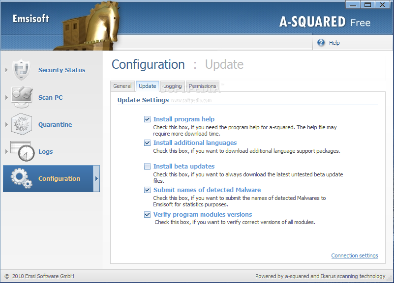
Task: Select the Update tab
Action: tap(148, 86)
